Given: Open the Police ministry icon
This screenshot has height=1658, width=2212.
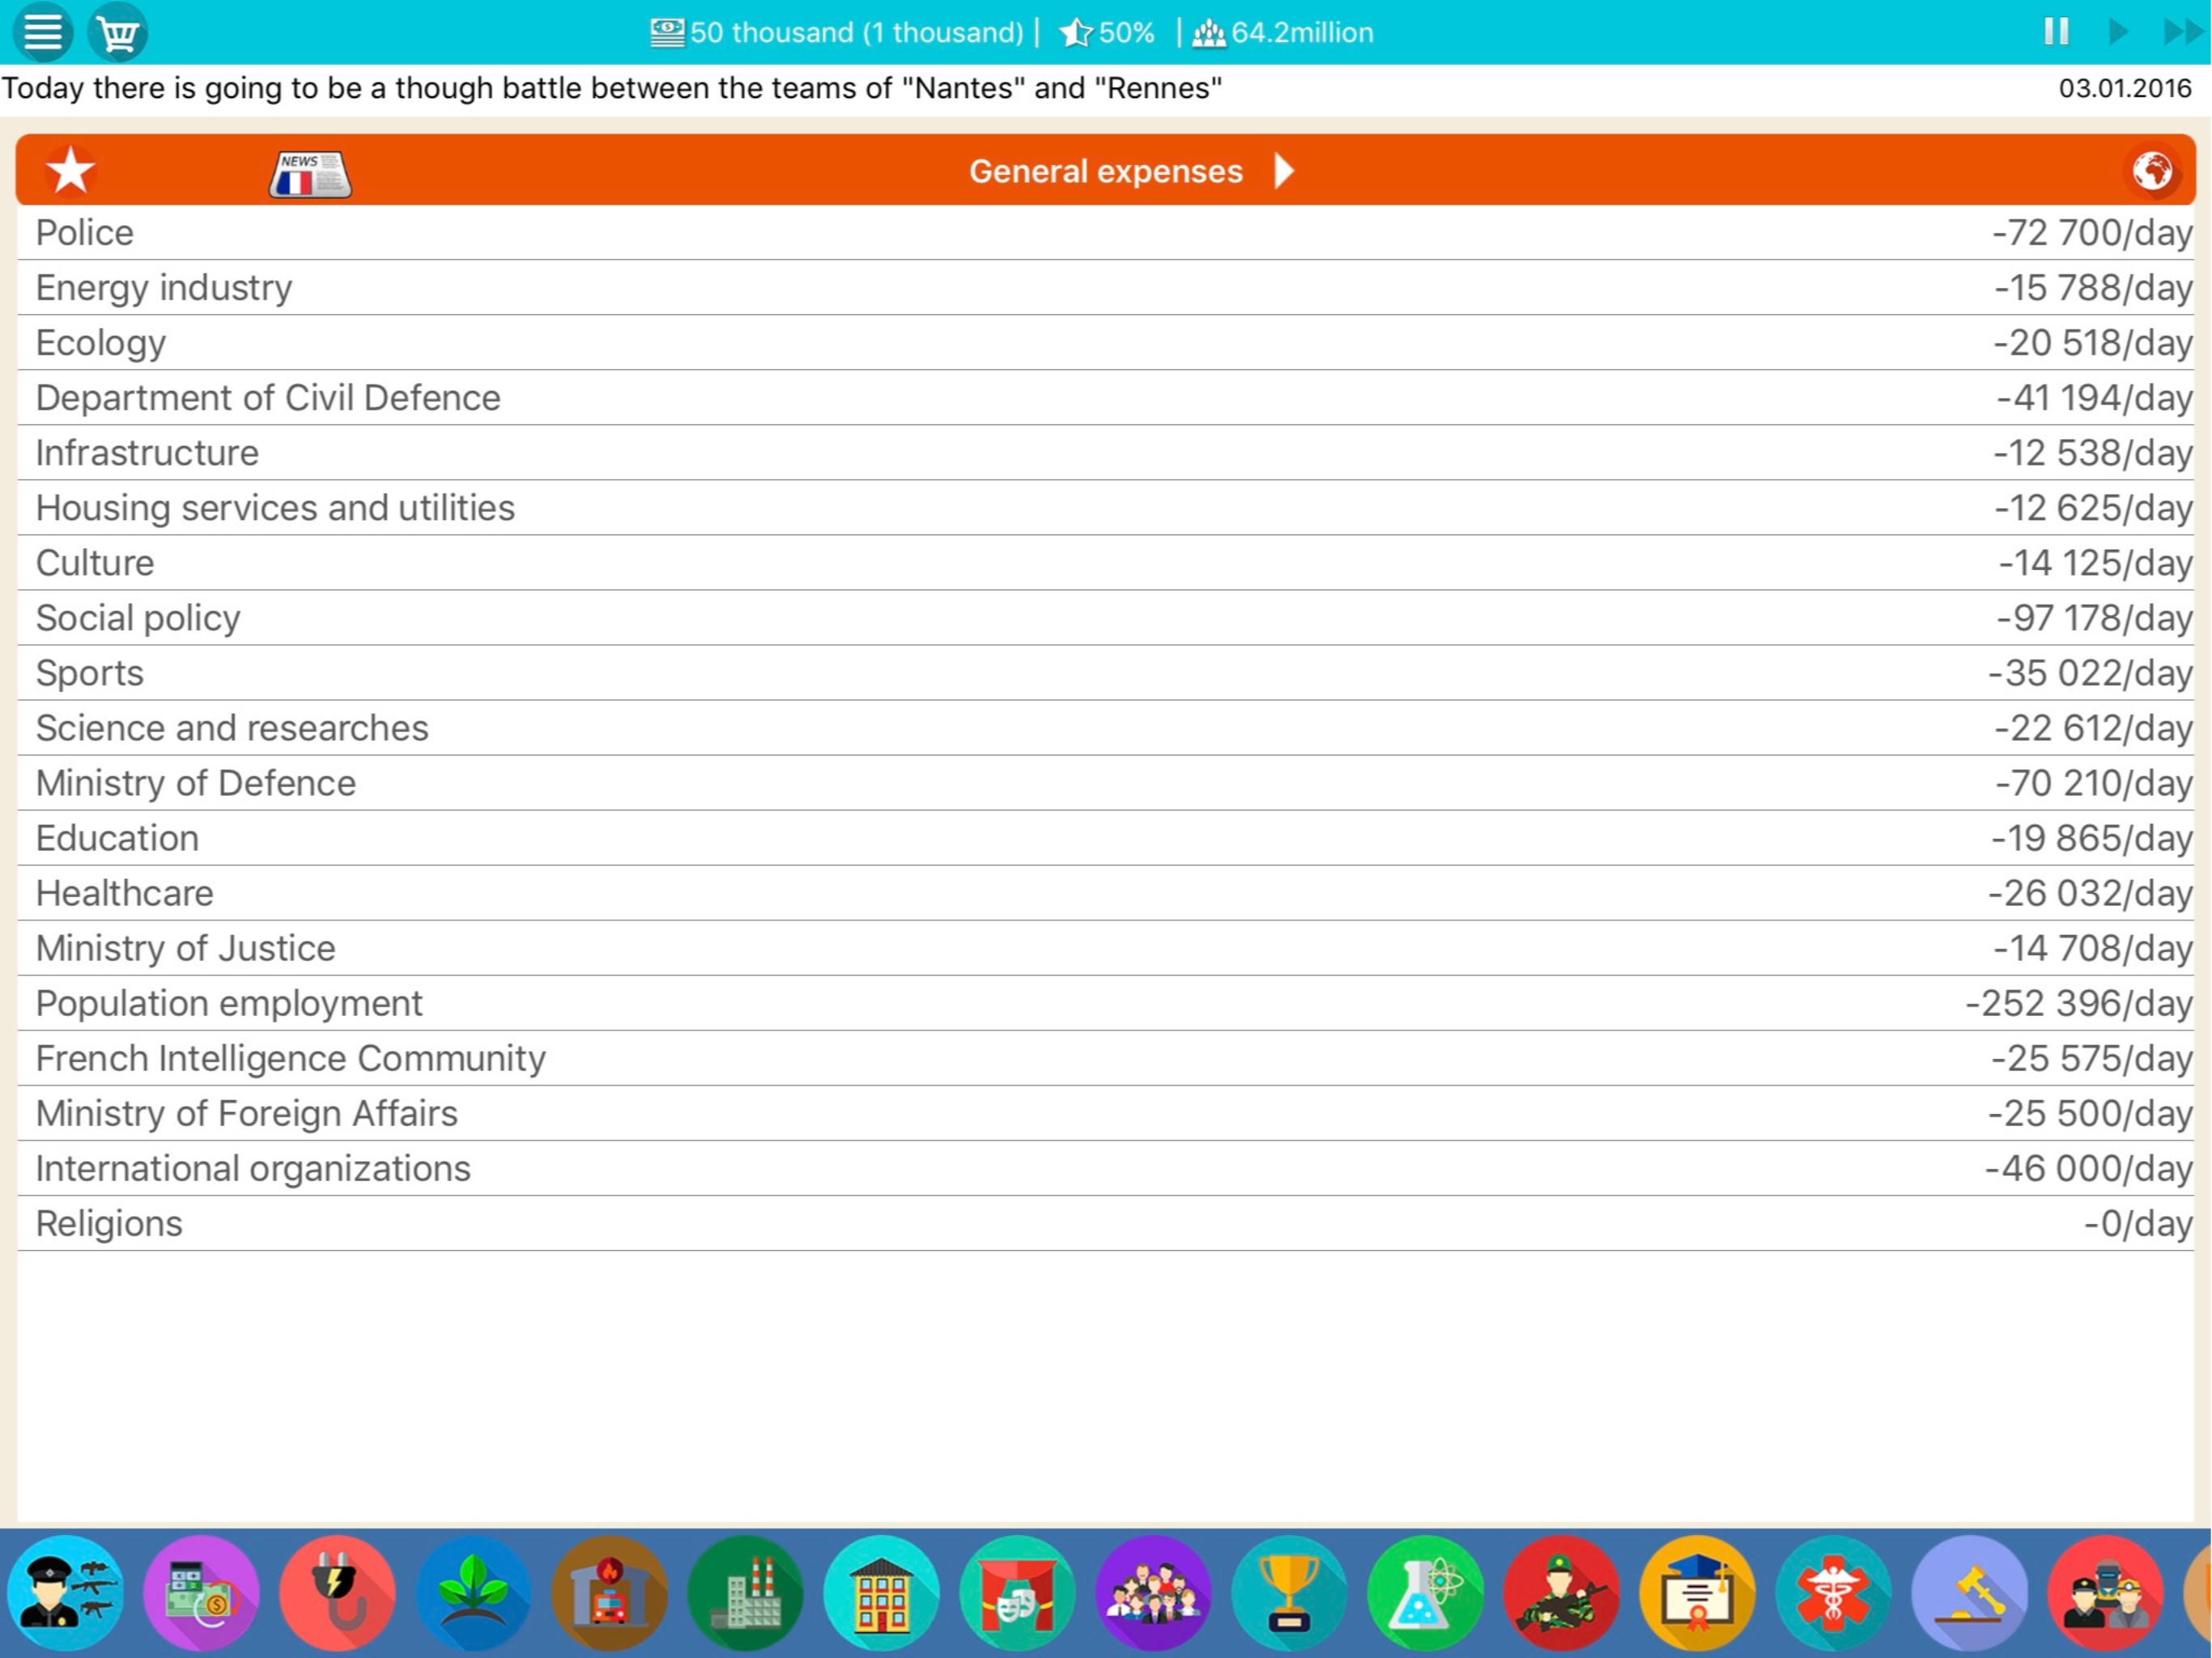Looking at the screenshot, I should (66, 1592).
